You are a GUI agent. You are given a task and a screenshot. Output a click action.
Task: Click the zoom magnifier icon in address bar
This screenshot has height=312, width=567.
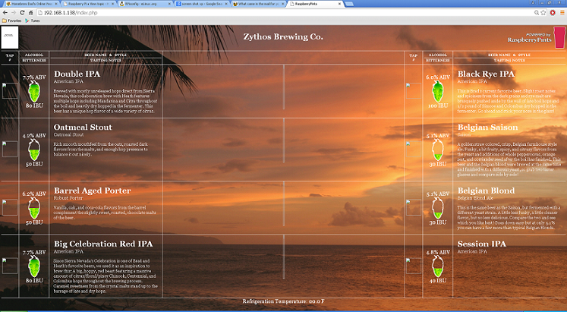pos(537,13)
